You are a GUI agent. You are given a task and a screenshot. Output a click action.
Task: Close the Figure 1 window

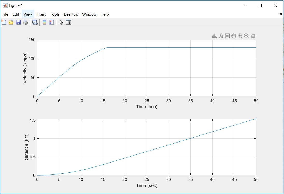click(275, 5)
